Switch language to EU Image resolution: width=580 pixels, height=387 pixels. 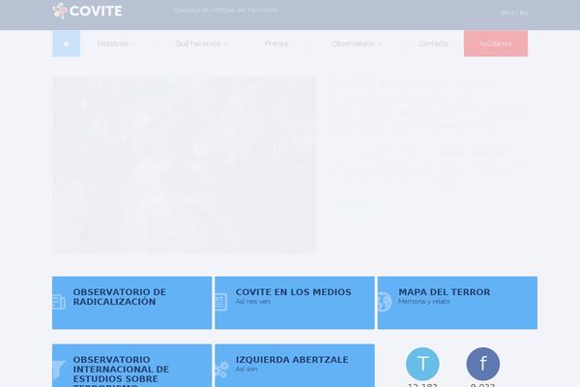coord(524,13)
